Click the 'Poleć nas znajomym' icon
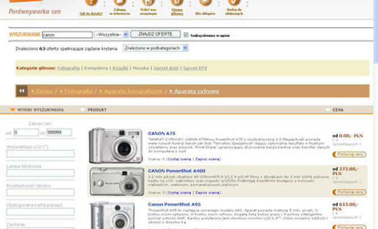 pyautogui.click(x=148, y=3)
